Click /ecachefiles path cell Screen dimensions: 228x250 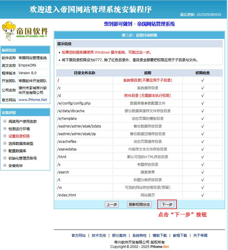[85, 142]
